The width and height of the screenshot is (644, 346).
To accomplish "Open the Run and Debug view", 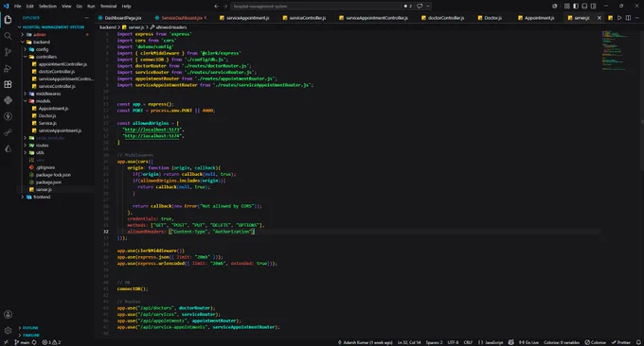I will pyautogui.click(x=8, y=68).
